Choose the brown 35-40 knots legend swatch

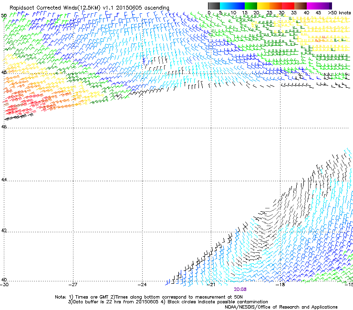click(301, 6)
